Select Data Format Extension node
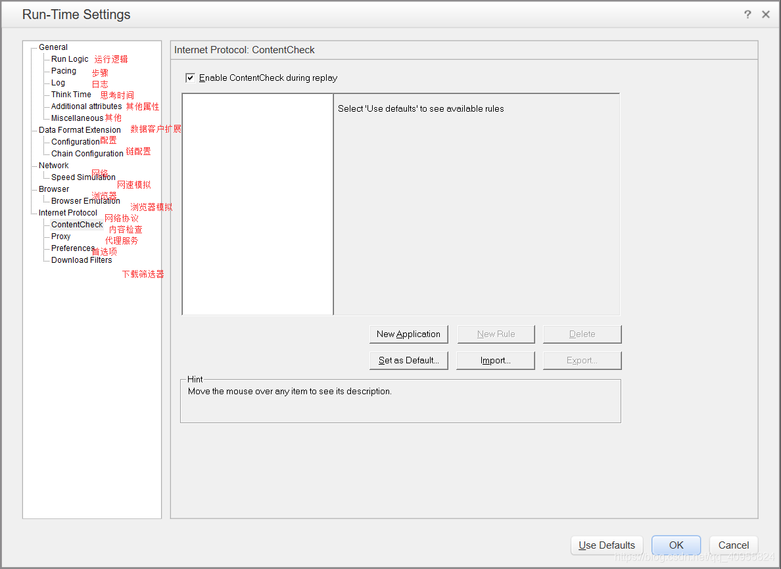The height and width of the screenshot is (569, 781). click(x=80, y=130)
